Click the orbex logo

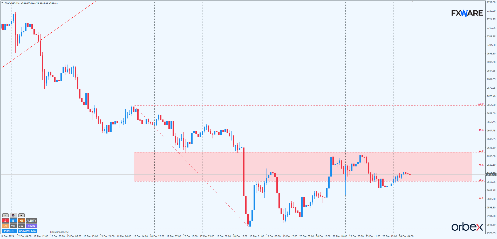point(467,227)
